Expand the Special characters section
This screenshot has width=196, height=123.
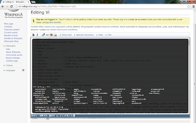[x=84, y=35]
